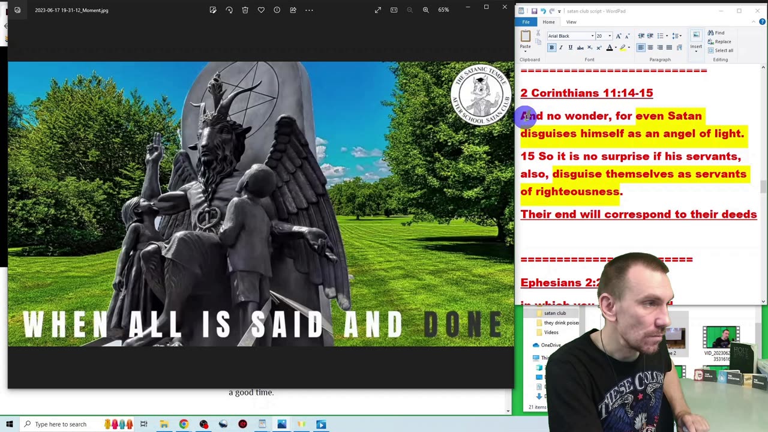Open the font size 20 dropdown
768x432 pixels.
tap(610, 36)
